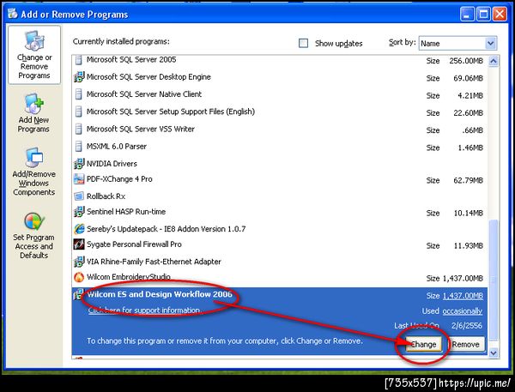Select 'Microsoft SQL Server Native Client' entry

144,94
